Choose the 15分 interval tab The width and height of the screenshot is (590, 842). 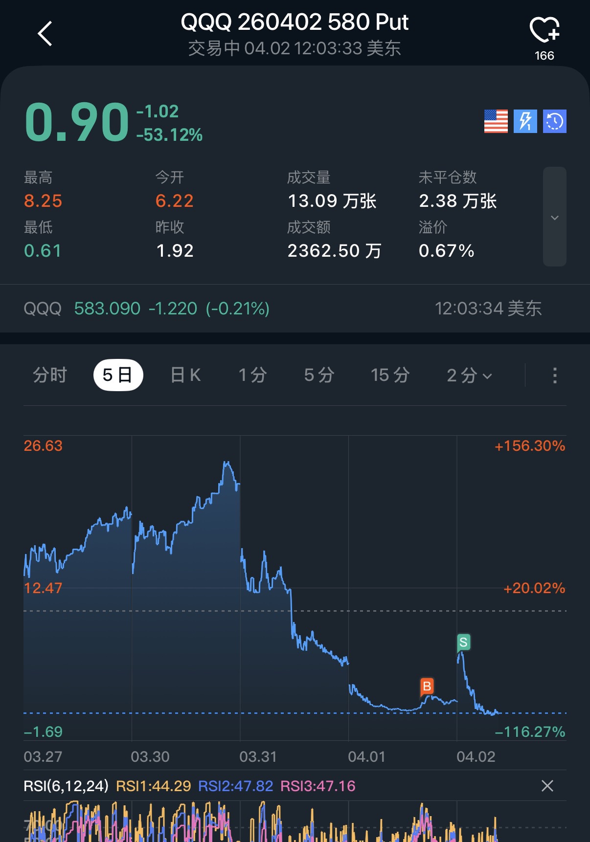[x=390, y=376]
